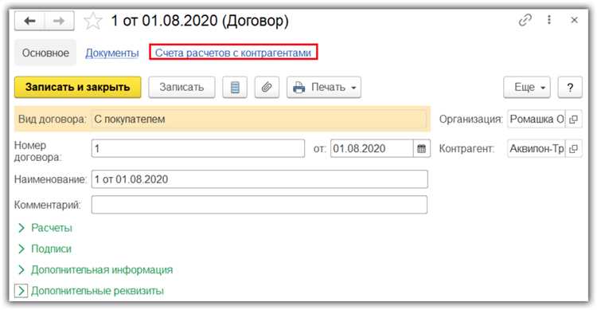Expand the Подписи group
The width and height of the screenshot is (597, 310).
[x=45, y=249]
